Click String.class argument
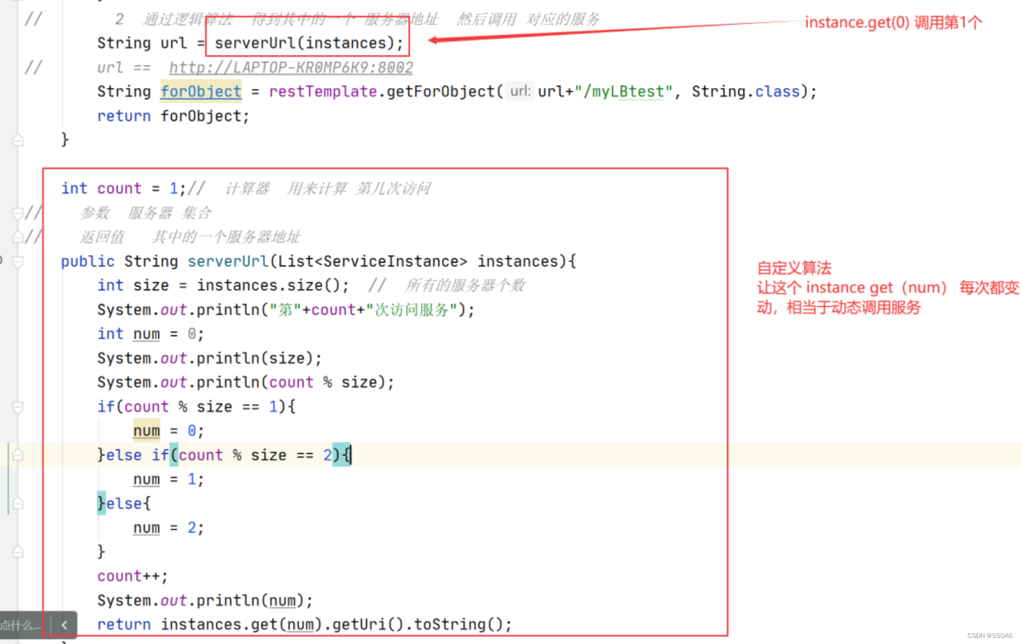Viewport: 1022px width, 644px height. pos(746,91)
